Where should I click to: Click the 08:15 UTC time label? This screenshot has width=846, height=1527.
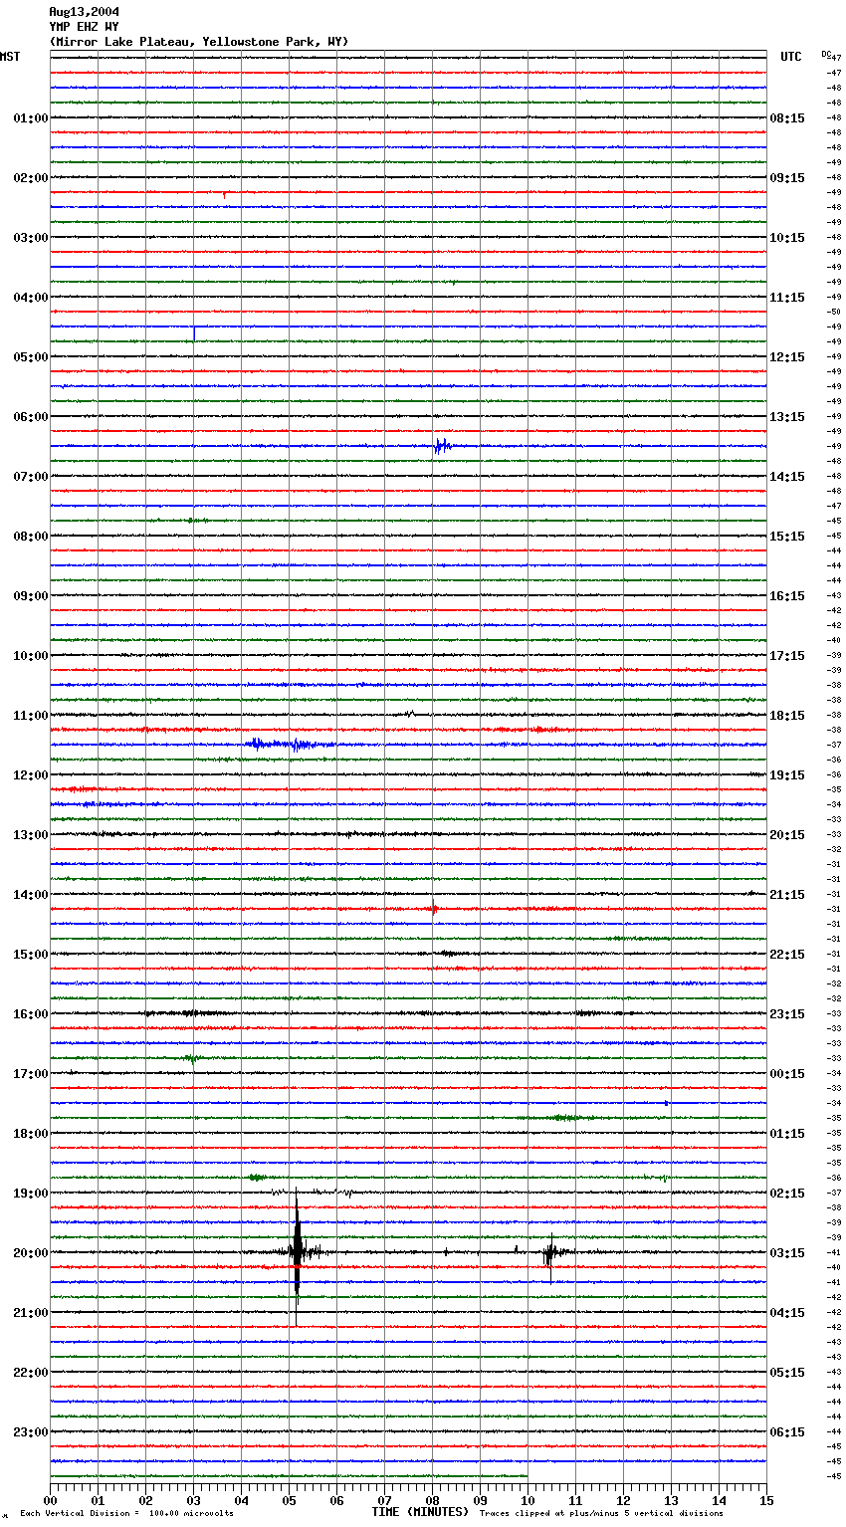(x=787, y=118)
